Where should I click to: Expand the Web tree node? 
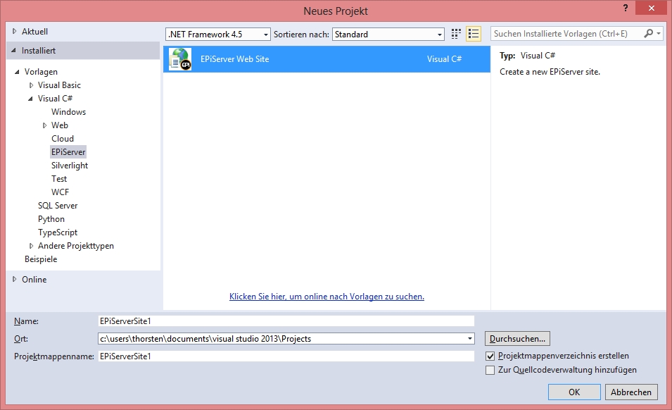click(x=44, y=125)
